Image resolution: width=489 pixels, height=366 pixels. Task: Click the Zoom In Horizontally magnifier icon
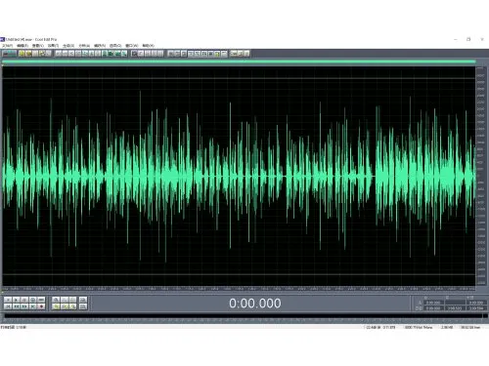[x=56, y=300]
